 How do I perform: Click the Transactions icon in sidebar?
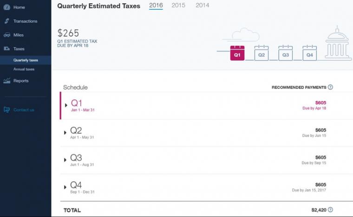tap(7, 21)
